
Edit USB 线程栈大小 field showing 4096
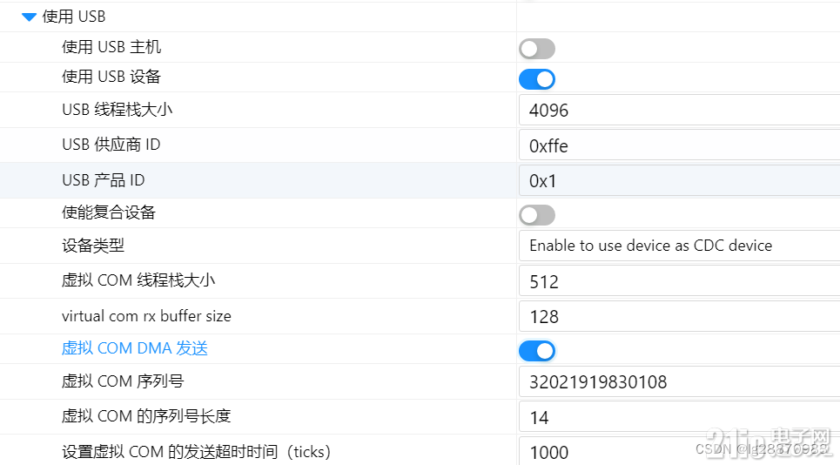[679, 111]
